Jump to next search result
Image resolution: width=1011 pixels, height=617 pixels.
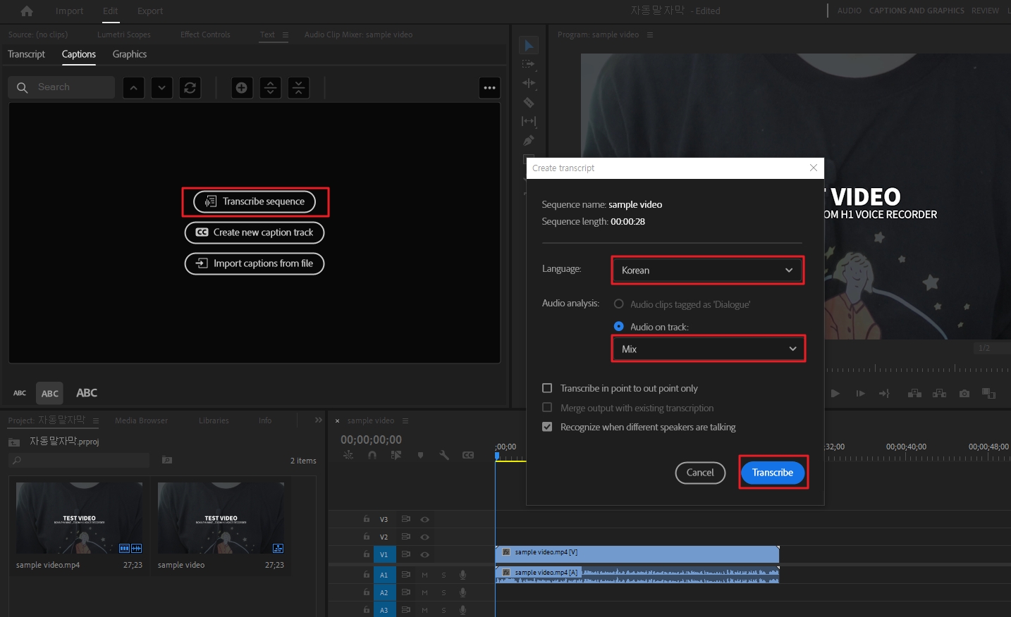[x=161, y=87]
